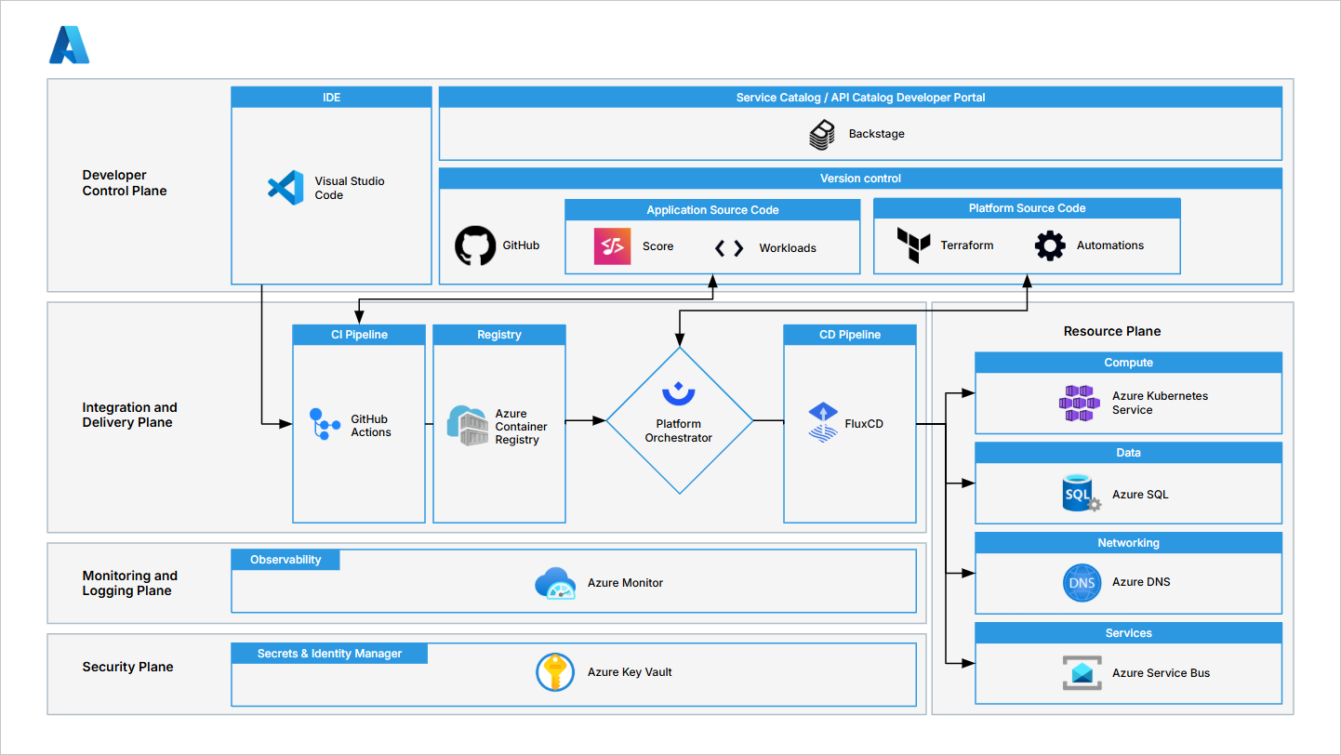Click the Azure Container Registry text
This screenshot has height=755, width=1341.
(521, 427)
